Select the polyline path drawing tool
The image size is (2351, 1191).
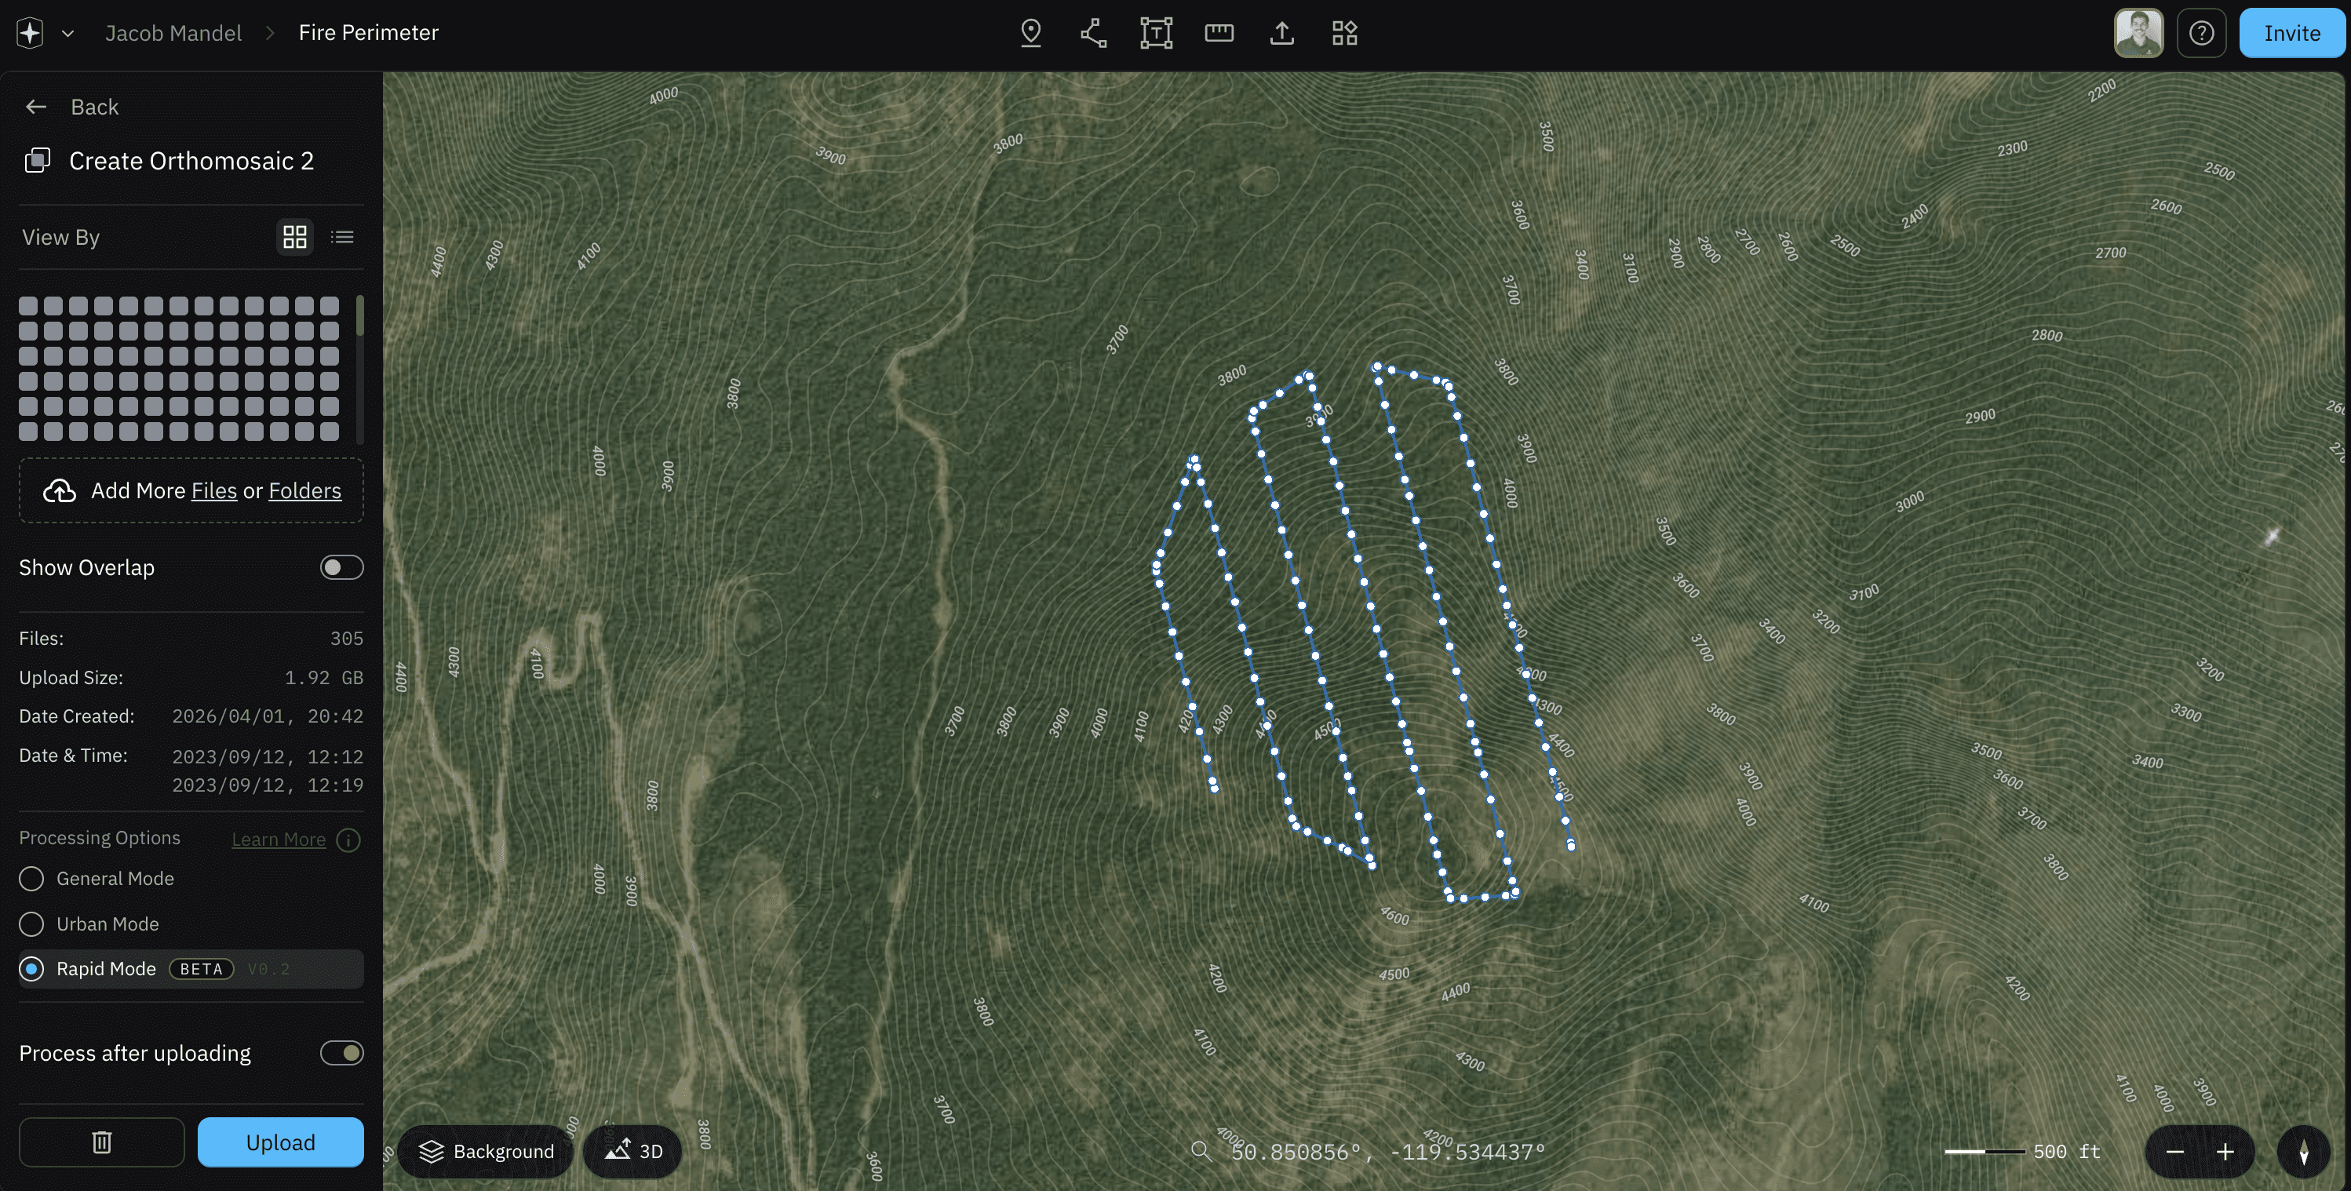click(1093, 33)
